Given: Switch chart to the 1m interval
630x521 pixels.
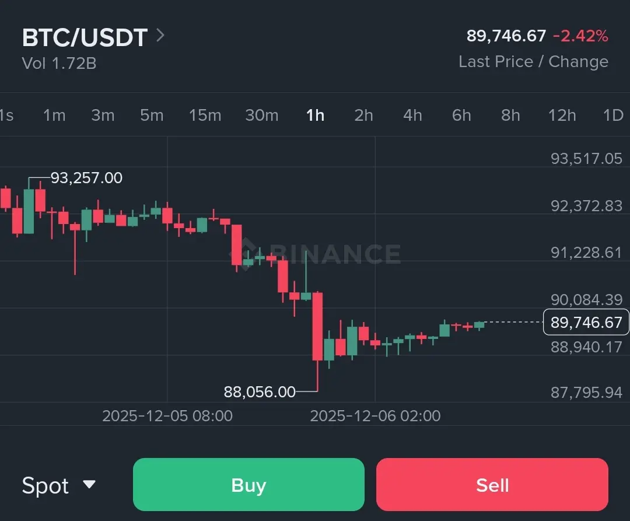Looking at the screenshot, I should (x=54, y=116).
